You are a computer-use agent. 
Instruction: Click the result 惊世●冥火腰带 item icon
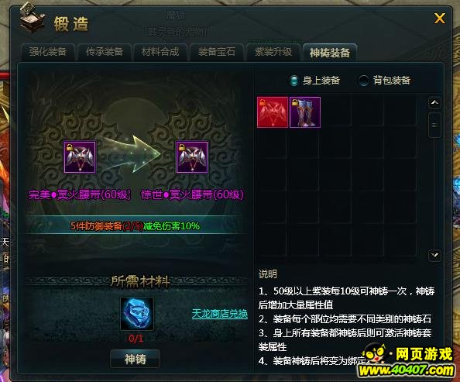tap(192, 157)
